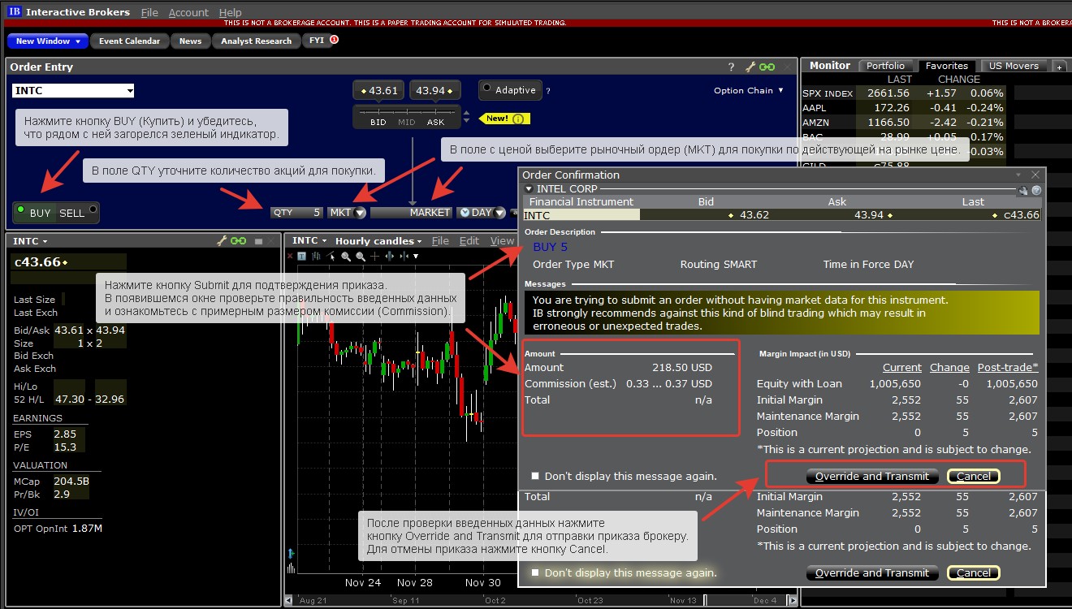This screenshot has height=609, width=1072.
Task: Click the round help icon in Order Confirmation header
Action: (1036, 190)
